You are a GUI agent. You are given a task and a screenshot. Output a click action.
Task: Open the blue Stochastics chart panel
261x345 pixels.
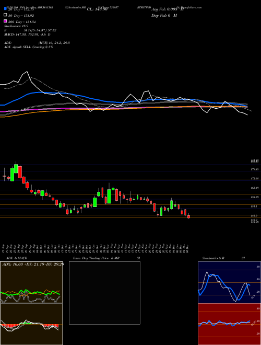[229, 282]
